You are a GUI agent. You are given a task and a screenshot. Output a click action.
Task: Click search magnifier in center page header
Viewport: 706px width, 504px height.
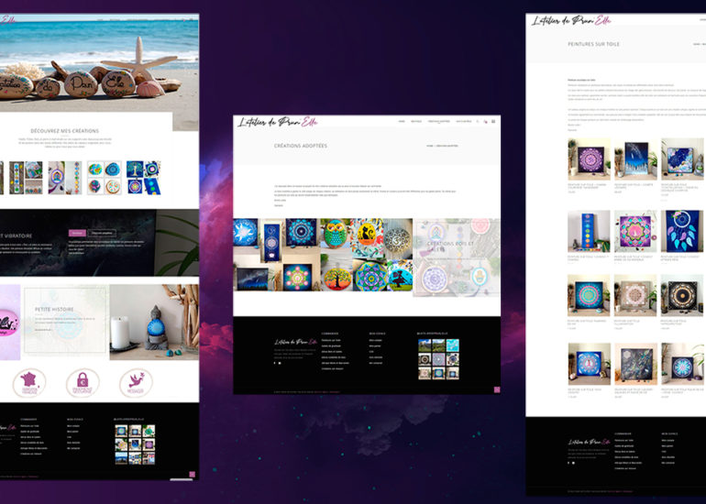477,121
